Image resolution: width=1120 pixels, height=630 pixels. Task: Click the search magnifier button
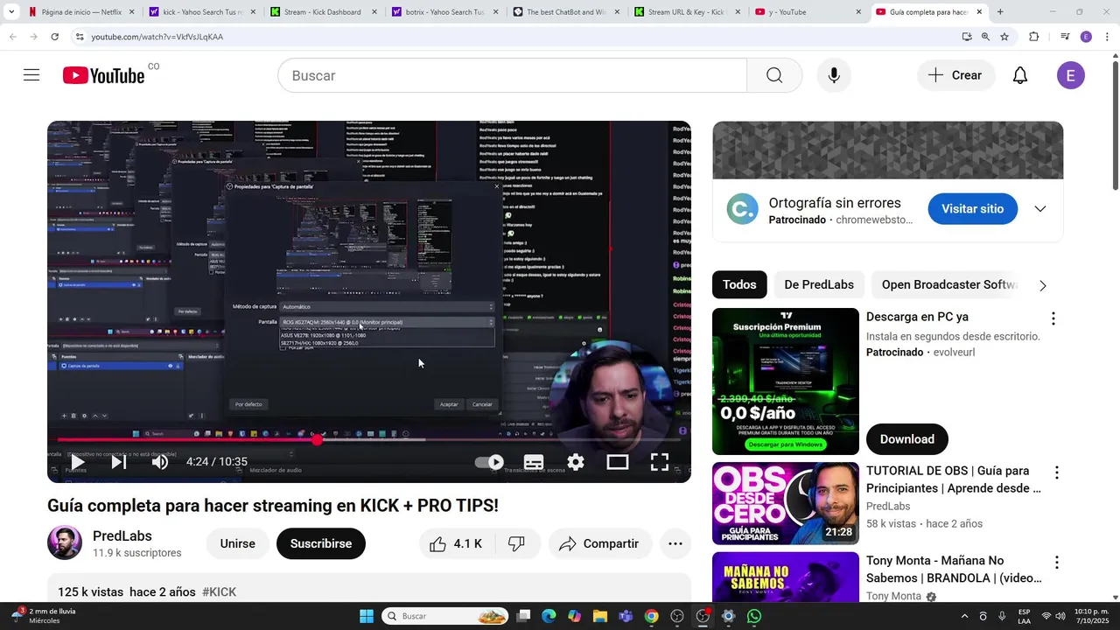774,75
